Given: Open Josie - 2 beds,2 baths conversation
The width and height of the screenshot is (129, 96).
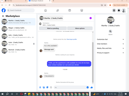Looking at the screenshot, I should pyautogui.click(x=18, y=44).
